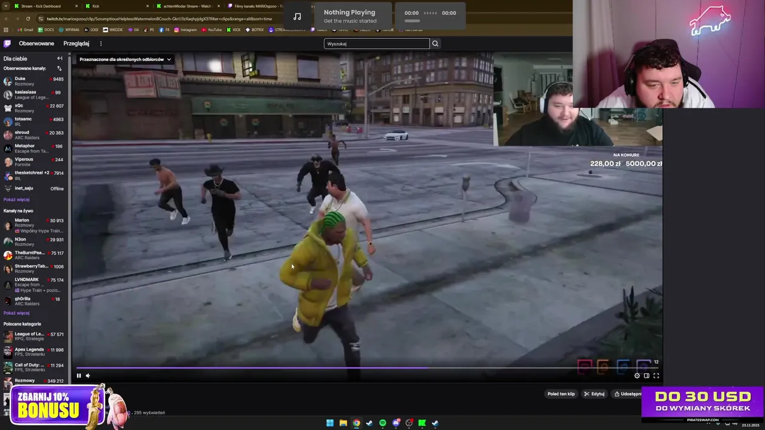The image size is (765, 430).
Task: Open the BOTRIX bookmark
Action: [x=255, y=30]
